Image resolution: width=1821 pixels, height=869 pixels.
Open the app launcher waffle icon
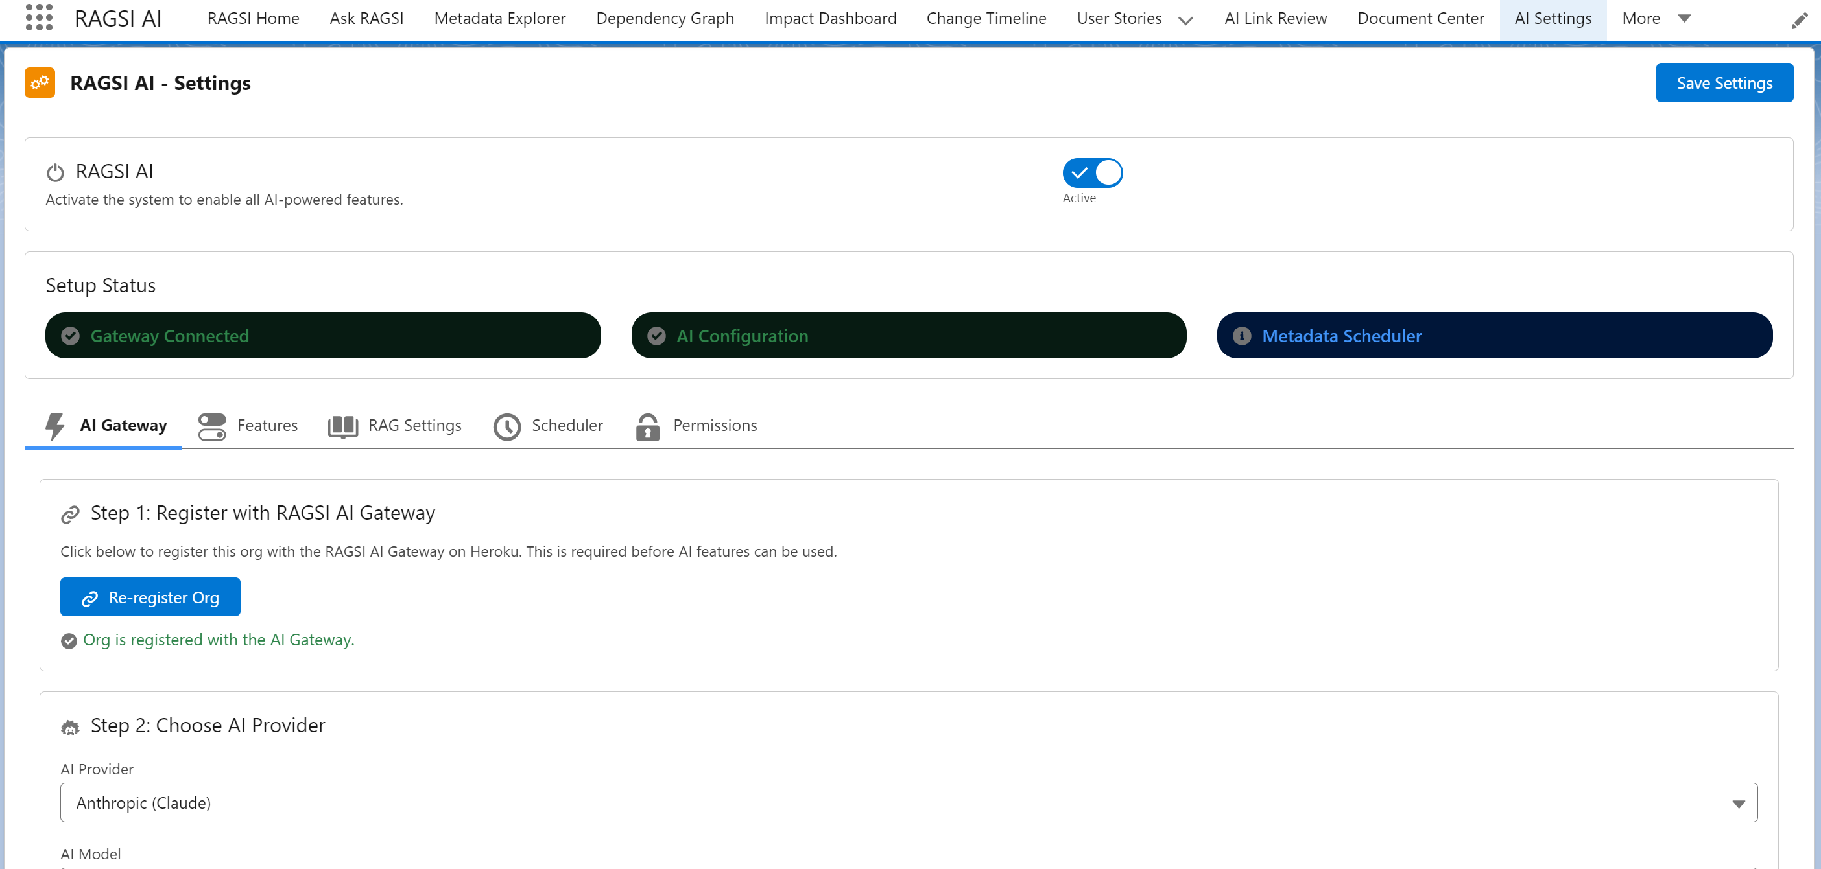pyautogui.click(x=40, y=18)
